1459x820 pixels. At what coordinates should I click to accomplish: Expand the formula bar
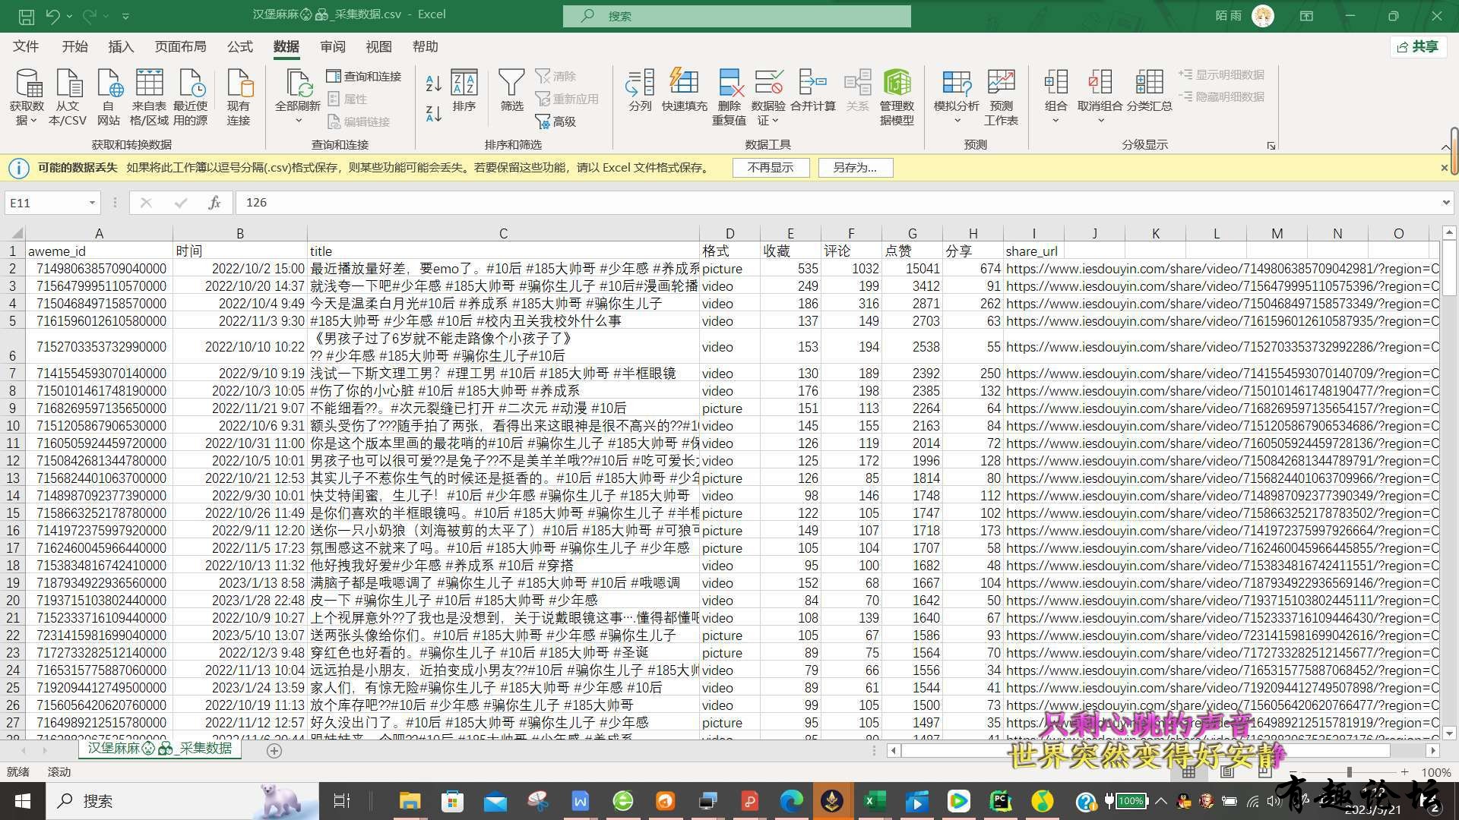click(x=1445, y=203)
